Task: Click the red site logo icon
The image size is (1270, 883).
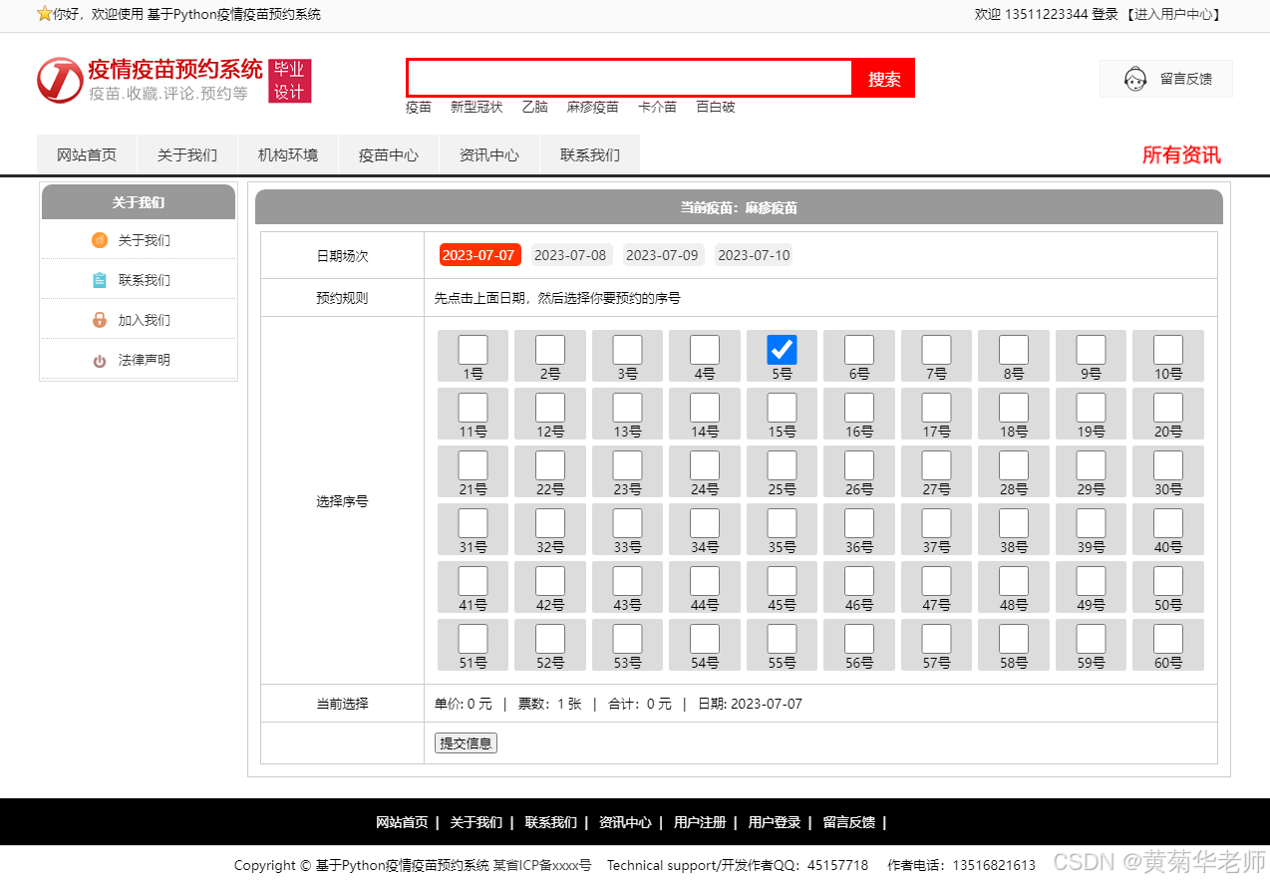Action: (60, 80)
